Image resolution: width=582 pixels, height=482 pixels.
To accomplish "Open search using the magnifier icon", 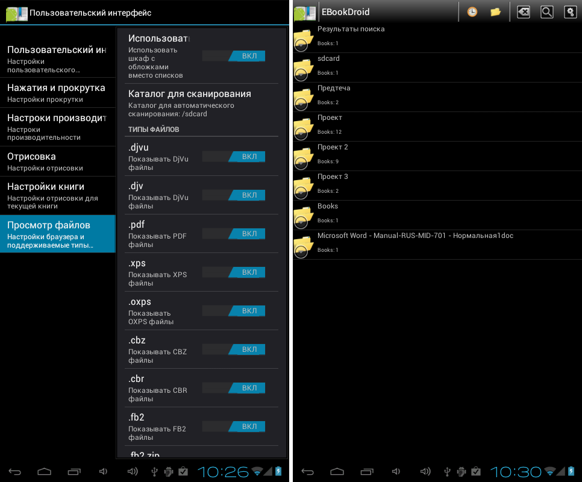I will [x=546, y=12].
